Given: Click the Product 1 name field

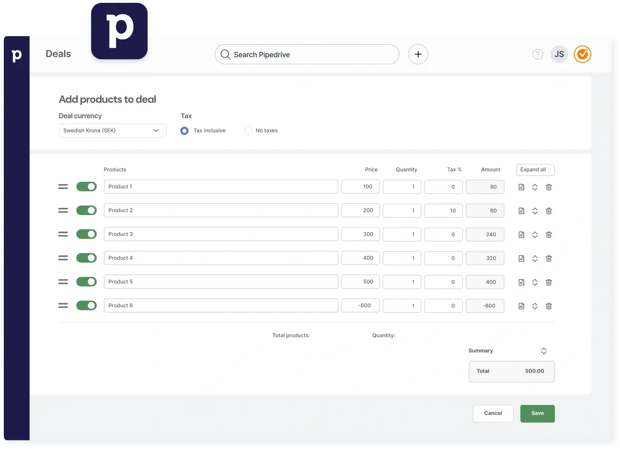Looking at the screenshot, I should pyautogui.click(x=221, y=187).
